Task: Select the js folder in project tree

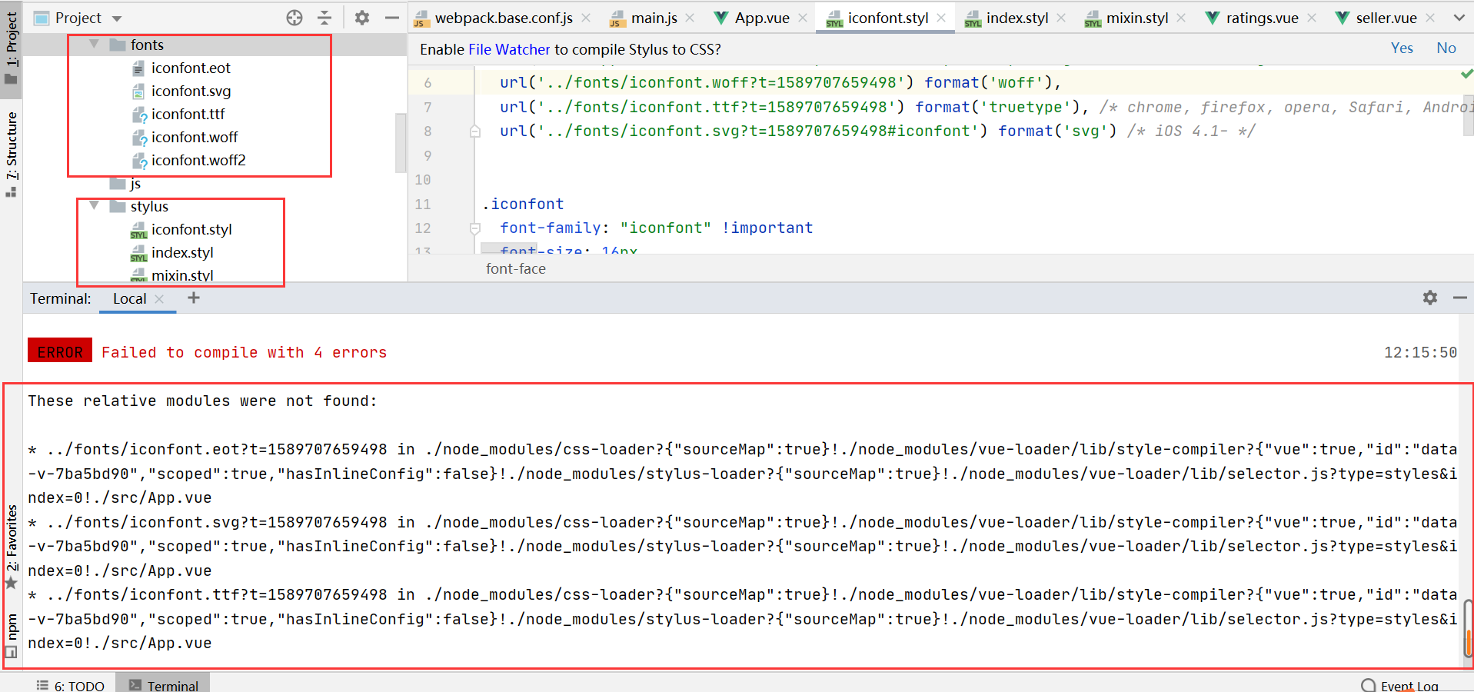Action: tap(135, 184)
